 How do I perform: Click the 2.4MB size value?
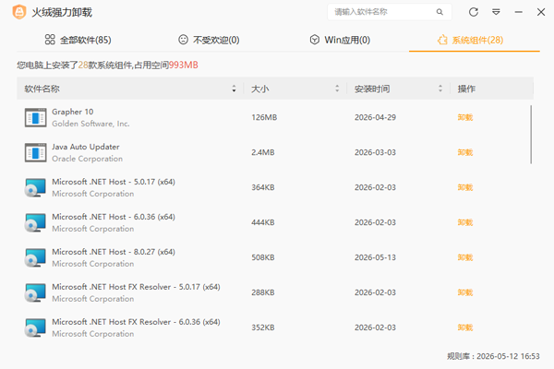click(263, 152)
